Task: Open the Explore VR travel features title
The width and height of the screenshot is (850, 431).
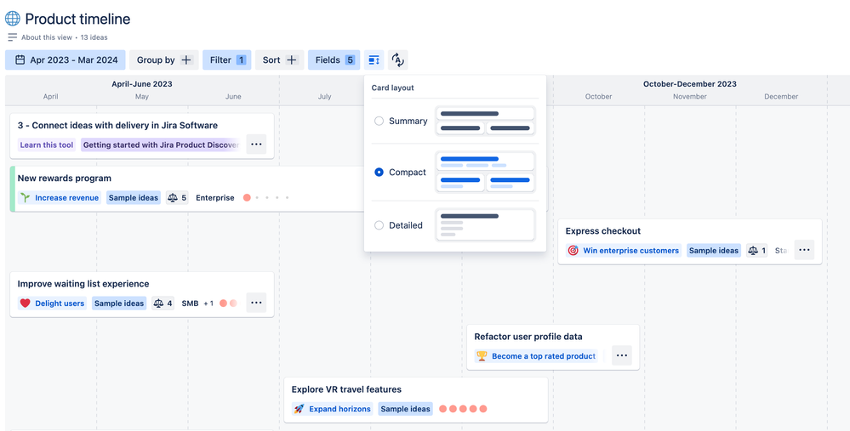Action: [x=346, y=389]
